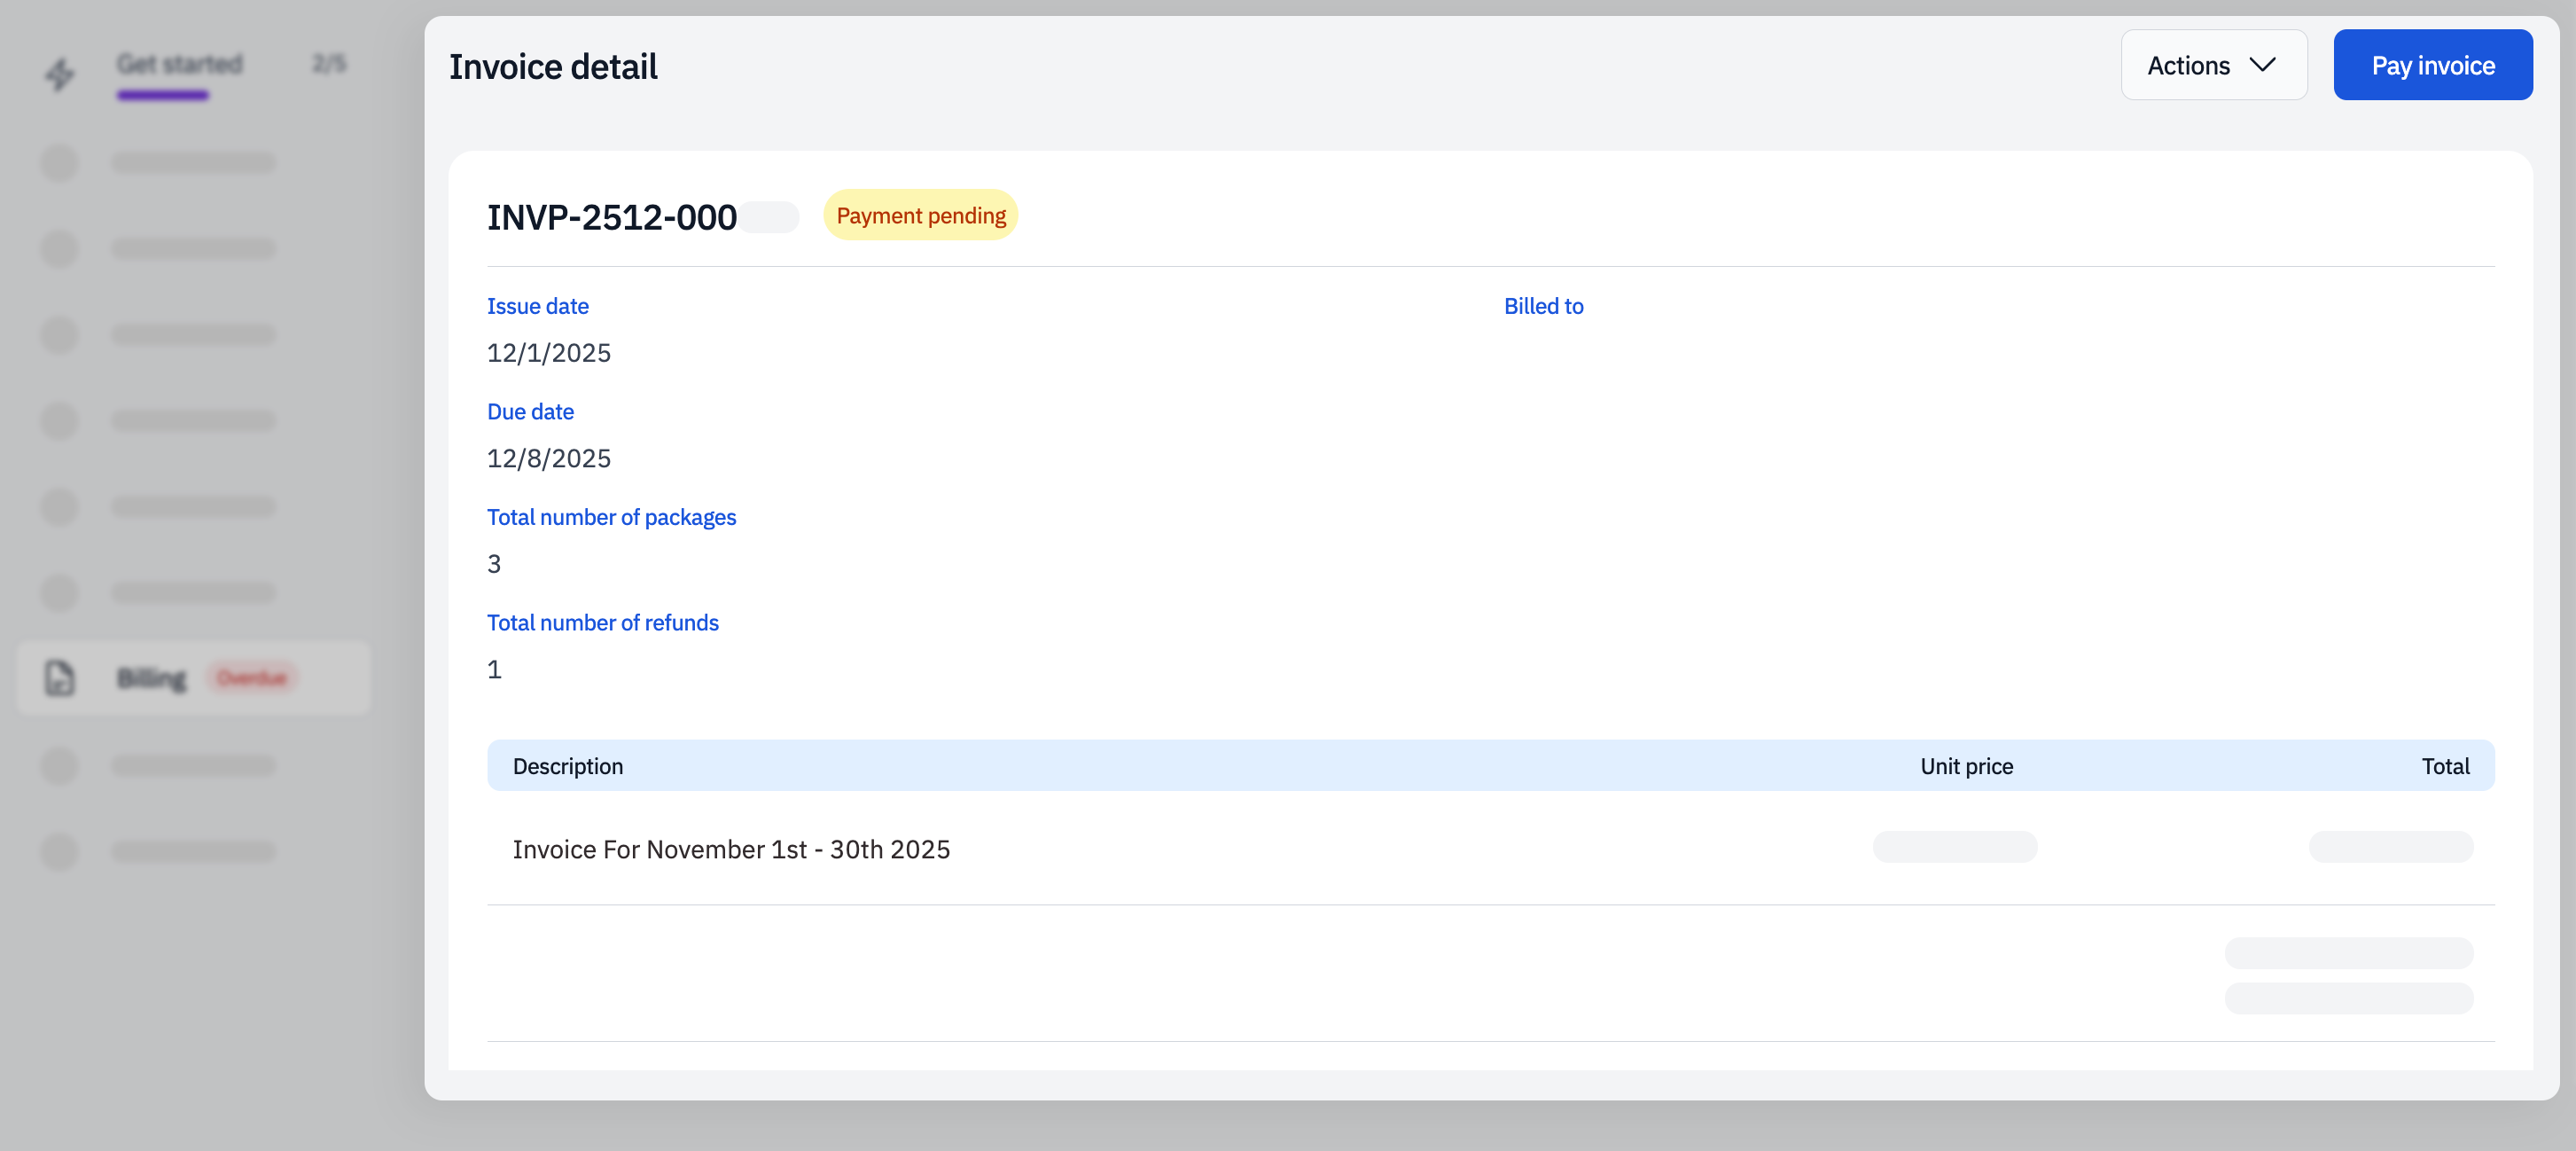Image resolution: width=2576 pixels, height=1151 pixels.
Task: Sort by the Description column header
Action: (567, 766)
